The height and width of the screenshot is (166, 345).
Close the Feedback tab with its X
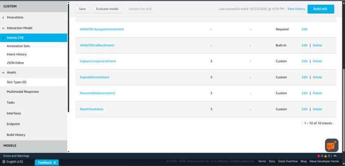coord(54,163)
